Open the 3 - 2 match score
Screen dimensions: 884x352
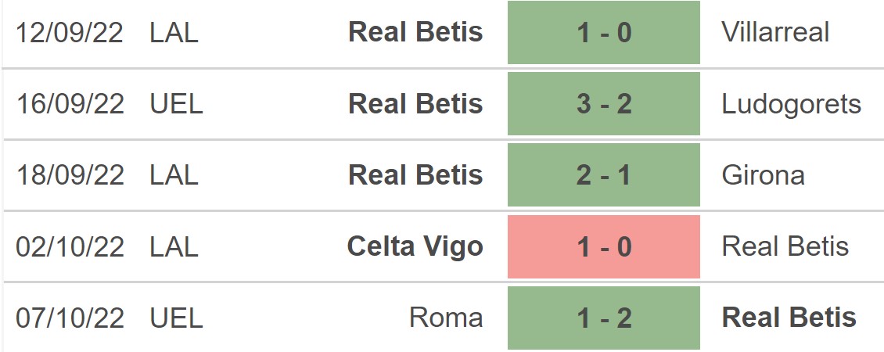603,104
